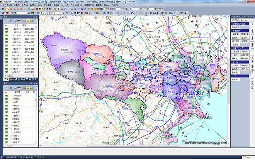This screenshot has width=255, height=165.
Task: Click the ST icon in the top toolbar
Action: (43, 9)
